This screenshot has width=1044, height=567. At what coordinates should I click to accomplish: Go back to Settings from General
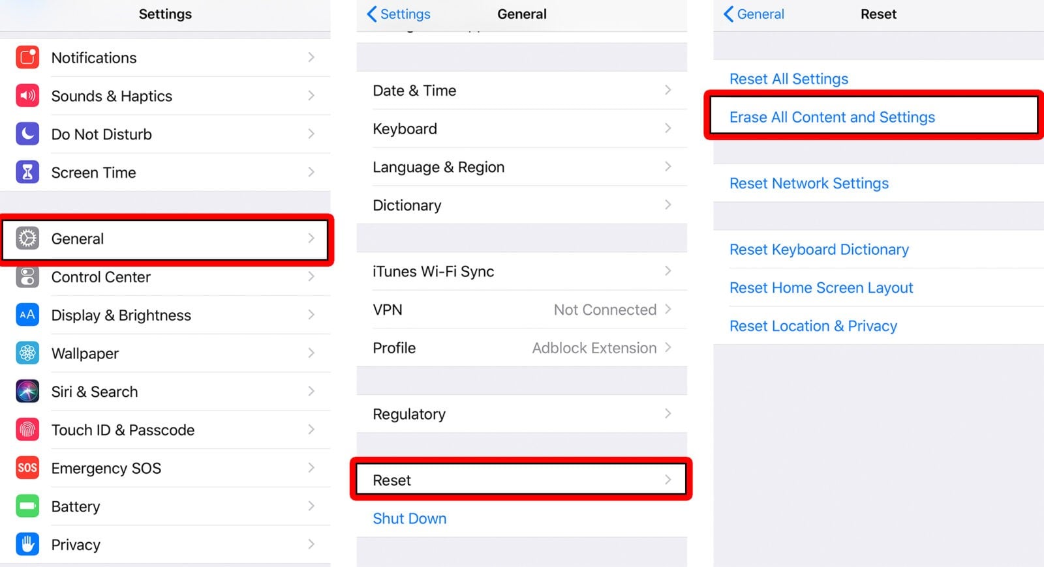[x=399, y=14]
